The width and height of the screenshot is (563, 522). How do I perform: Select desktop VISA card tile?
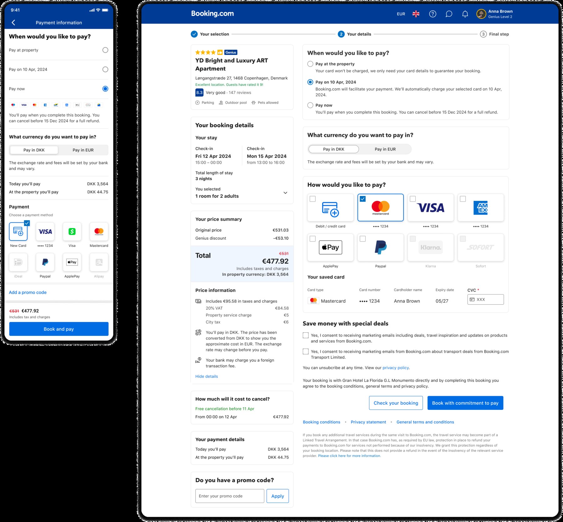click(x=431, y=208)
